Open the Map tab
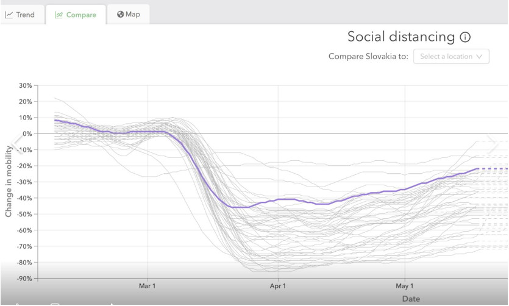Image resolution: width=509 pixels, height=306 pixels. click(x=128, y=14)
